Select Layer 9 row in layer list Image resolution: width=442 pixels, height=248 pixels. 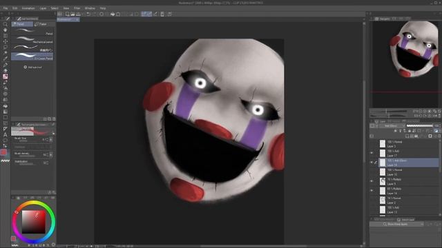click(x=408, y=181)
